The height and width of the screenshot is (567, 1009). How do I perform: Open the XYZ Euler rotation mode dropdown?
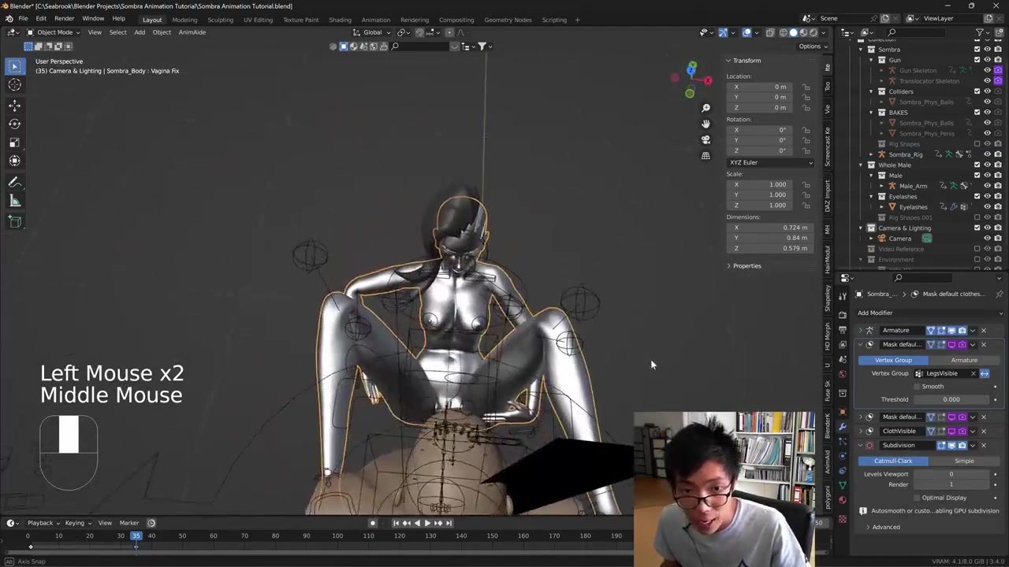(770, 162)
